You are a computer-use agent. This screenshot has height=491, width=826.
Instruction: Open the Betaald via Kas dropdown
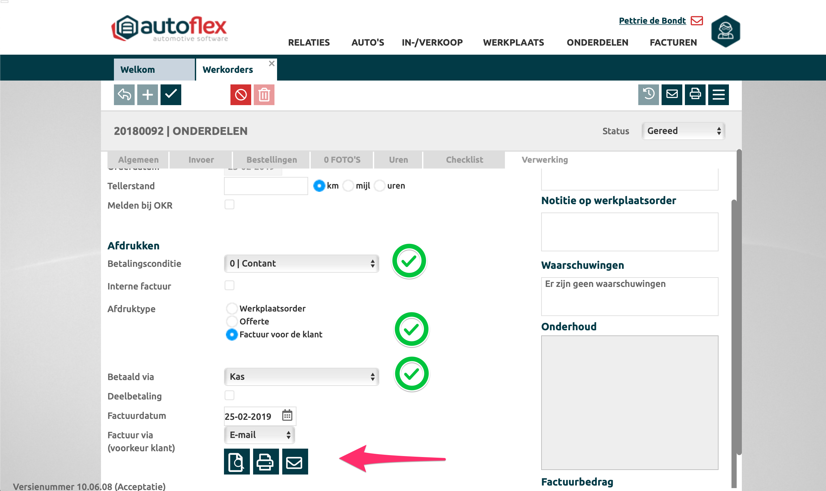(301, 376)
